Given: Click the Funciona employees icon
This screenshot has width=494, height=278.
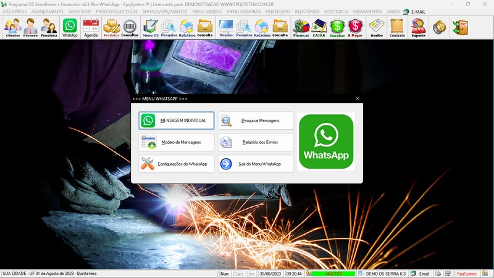Looking at the screenshot, I should (x=49, y=27).
